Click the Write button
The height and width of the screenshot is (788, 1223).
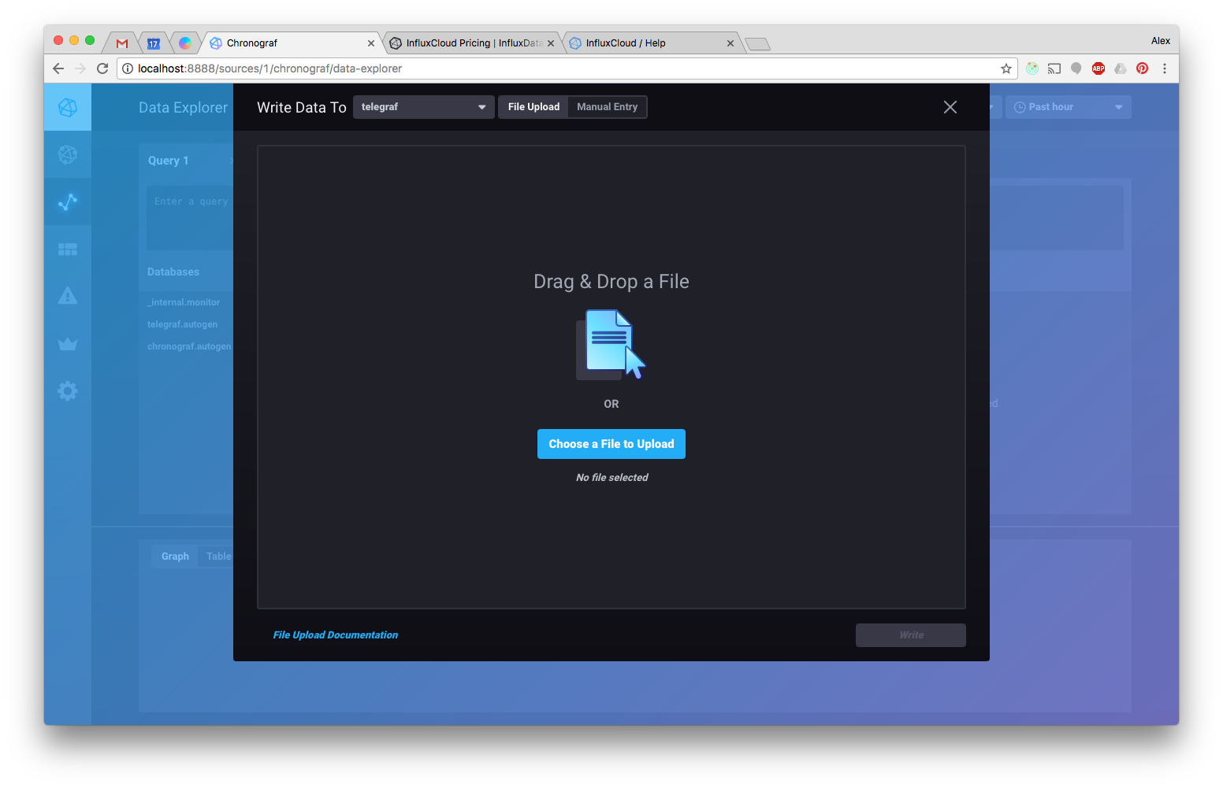click(911, 635)
